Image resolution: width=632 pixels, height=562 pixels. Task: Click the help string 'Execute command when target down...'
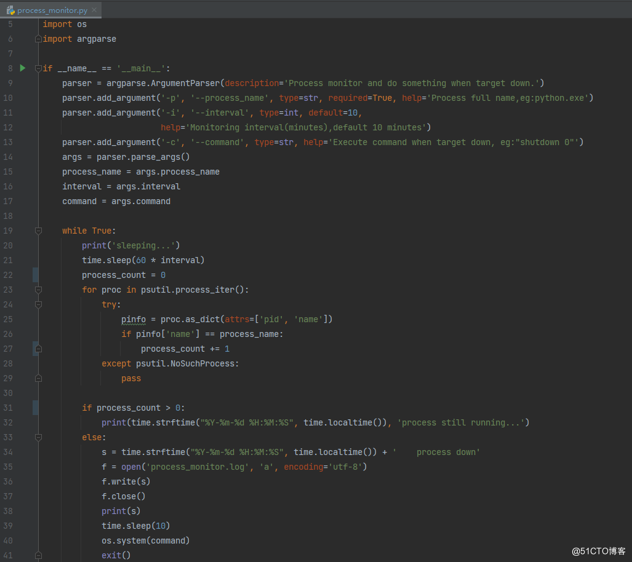(x=454, y=142)
